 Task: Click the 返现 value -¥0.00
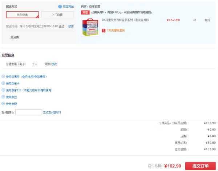pyautogui.click(x=211, y=130)
